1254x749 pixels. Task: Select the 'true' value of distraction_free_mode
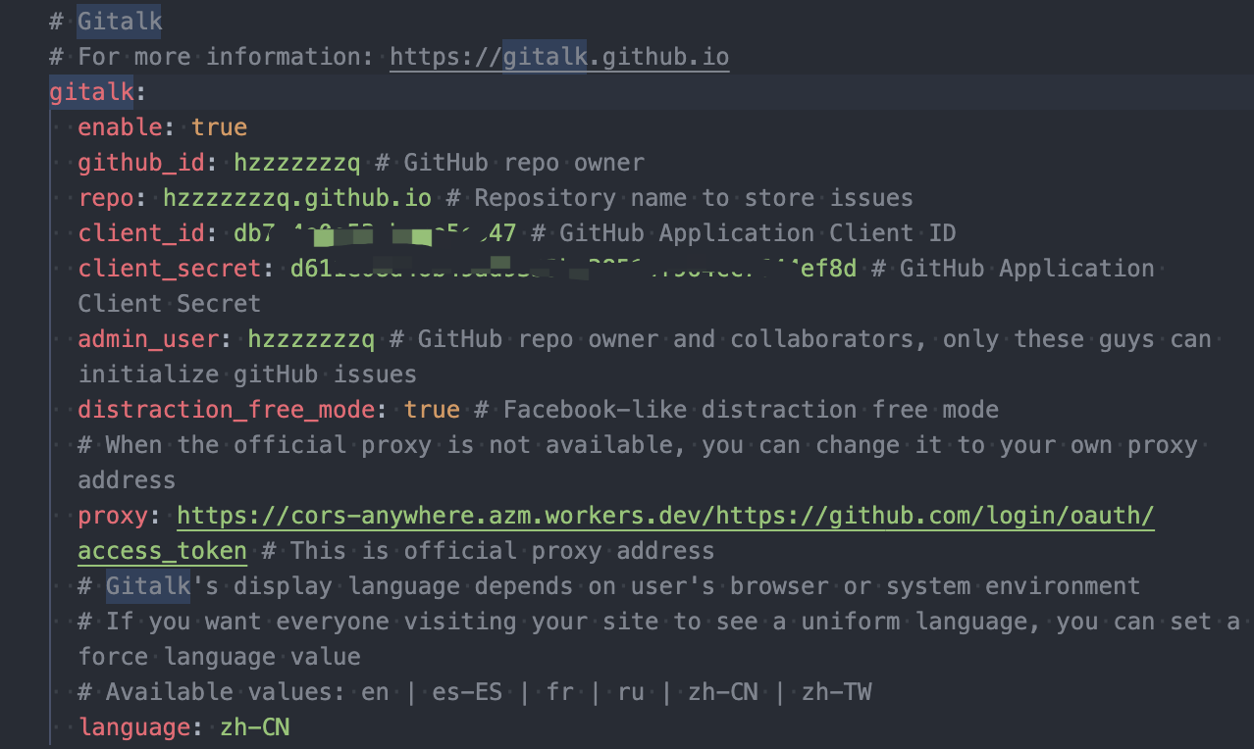(x=432, y=410)
